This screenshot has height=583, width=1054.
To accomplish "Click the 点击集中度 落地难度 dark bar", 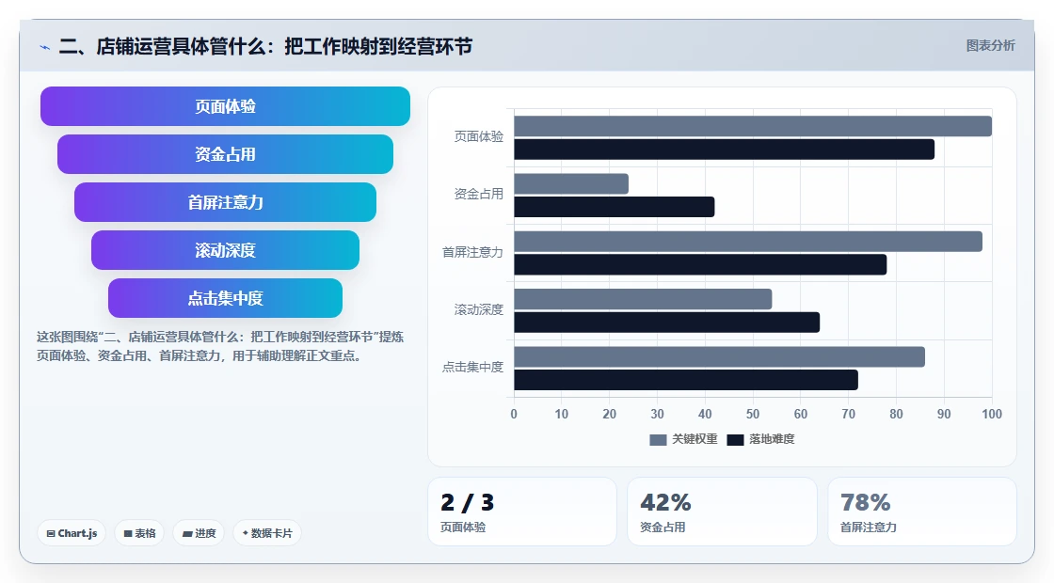I will tap(686, 380).
